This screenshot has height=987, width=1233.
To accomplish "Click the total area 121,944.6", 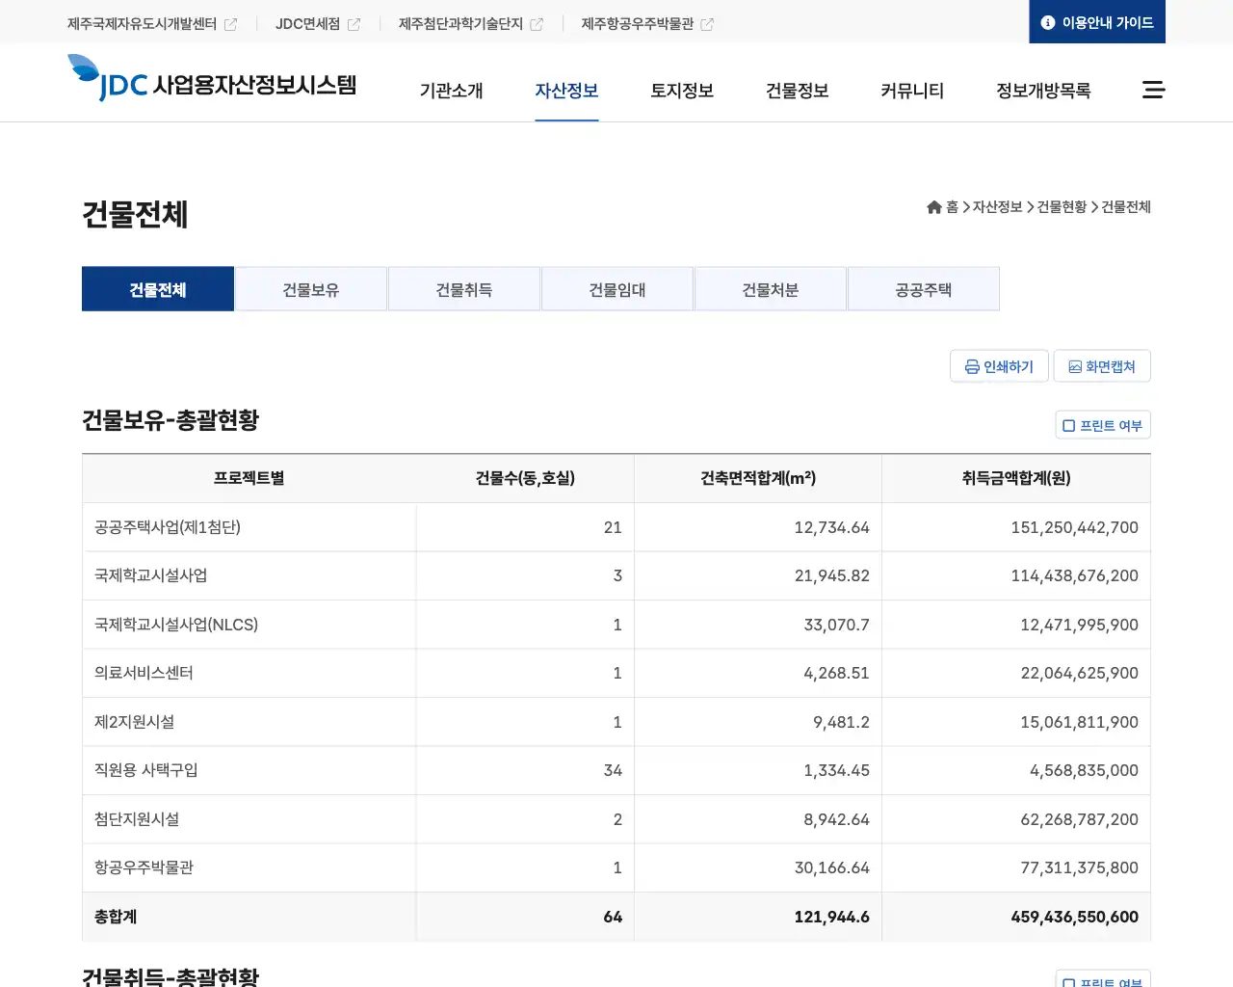I will click(x=832, y=917).
